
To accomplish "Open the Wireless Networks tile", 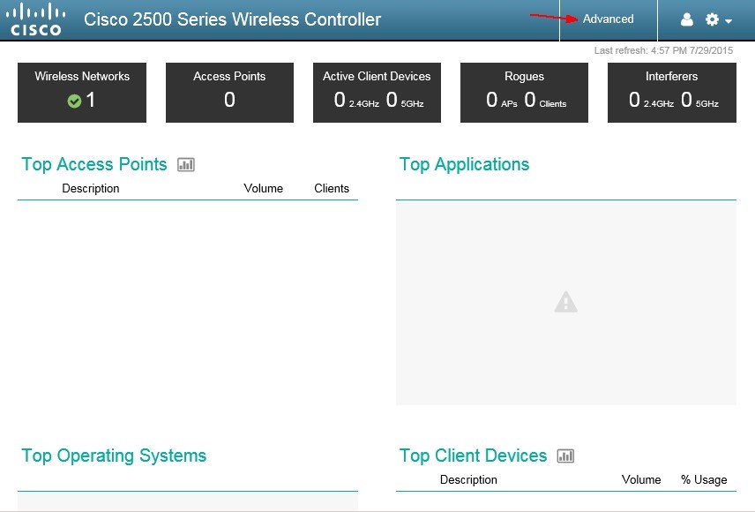I will pos(82,93).
